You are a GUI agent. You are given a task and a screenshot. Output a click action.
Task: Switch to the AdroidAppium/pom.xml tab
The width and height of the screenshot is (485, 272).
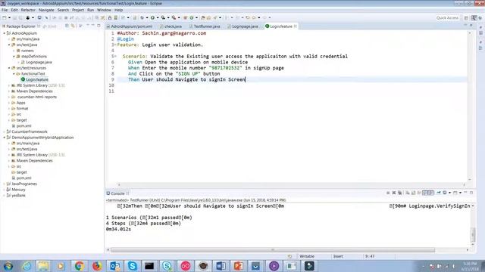click(x=131, y=26)
